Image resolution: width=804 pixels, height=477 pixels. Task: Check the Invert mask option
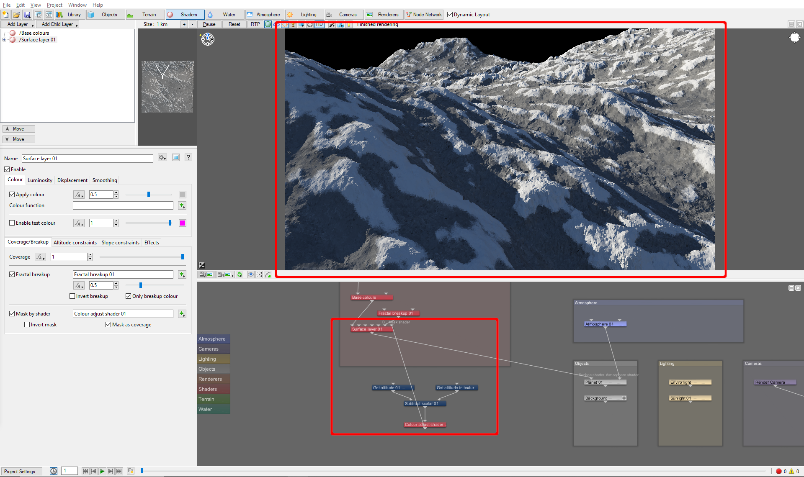(27, 325)
